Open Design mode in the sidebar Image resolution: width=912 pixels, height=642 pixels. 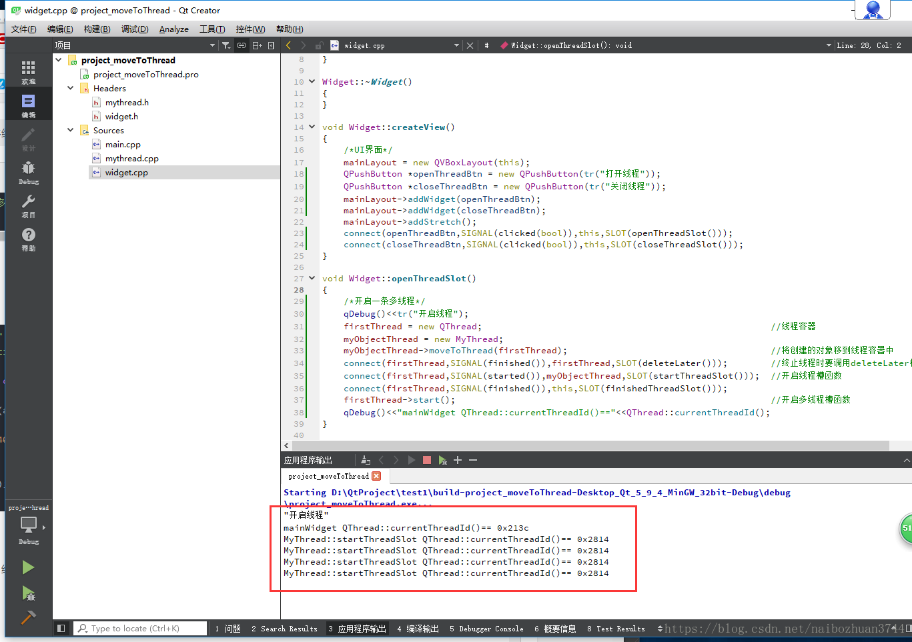pyautogui.click(x=28, y=139)
